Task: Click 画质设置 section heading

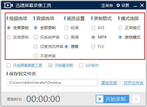Action: click(x=76, y=19)
